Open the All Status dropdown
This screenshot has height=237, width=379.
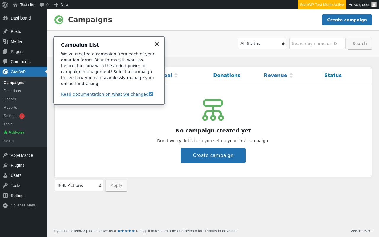(262, 44)
